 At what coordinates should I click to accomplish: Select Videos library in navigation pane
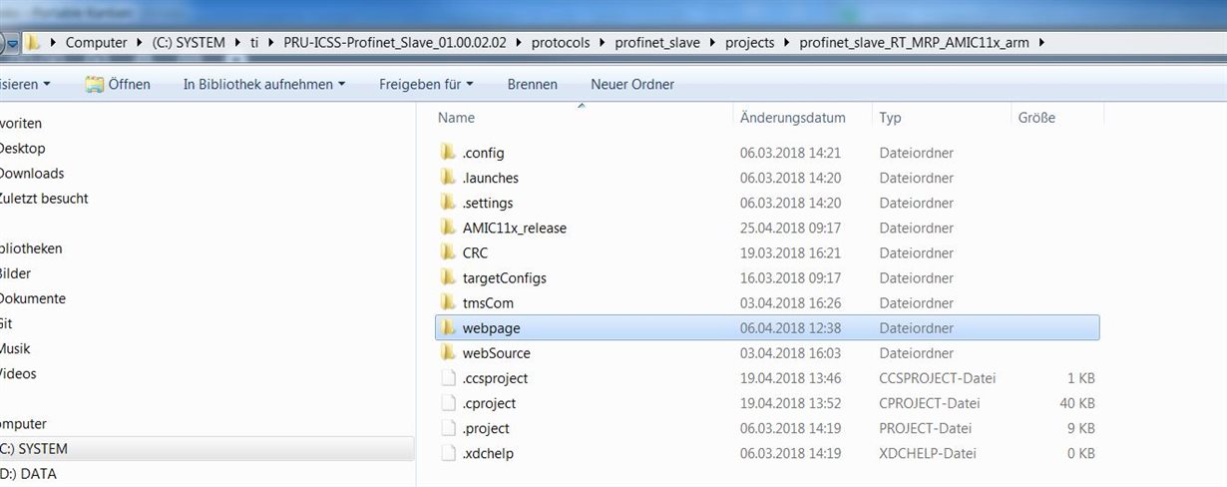pyautogui.click(x=18, y=373)
